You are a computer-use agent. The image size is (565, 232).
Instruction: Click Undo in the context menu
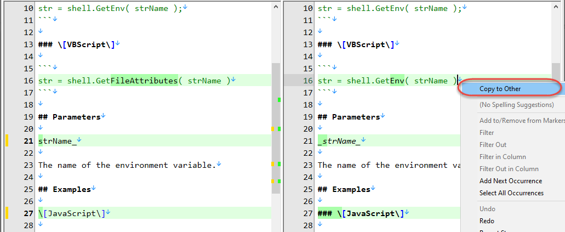487,209
